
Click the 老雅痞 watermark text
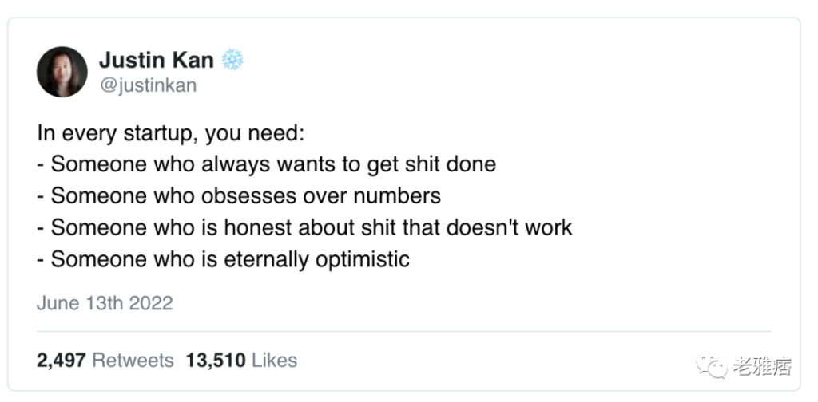[763, 367]
